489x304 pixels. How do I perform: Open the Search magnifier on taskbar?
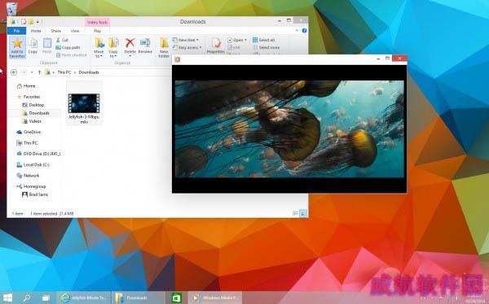[x=27, y=297]
